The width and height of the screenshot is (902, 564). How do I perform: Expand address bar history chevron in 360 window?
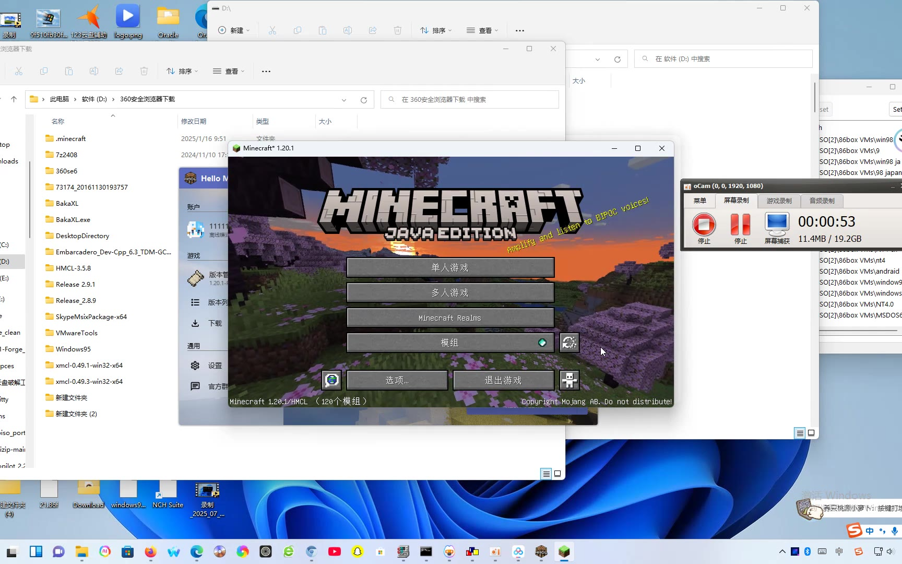[x=344, y=100]
